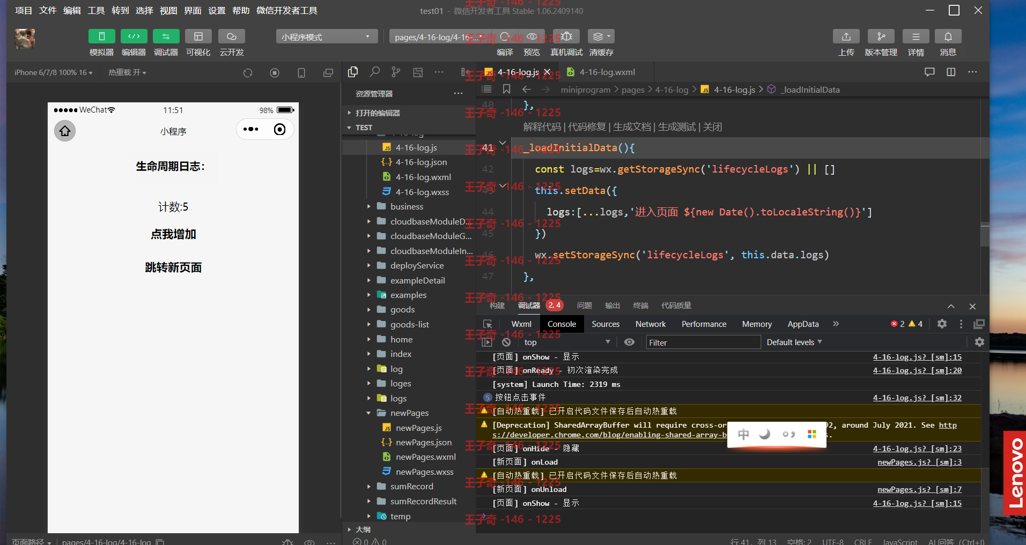Click the 编译 refresh compile icon
Viewport: 1026px width, 545px height.
pyautogui.click(x=505, y=36)
